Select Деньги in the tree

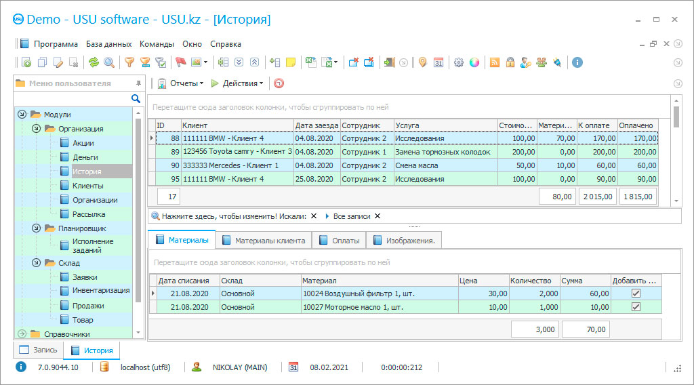(85, 157)
